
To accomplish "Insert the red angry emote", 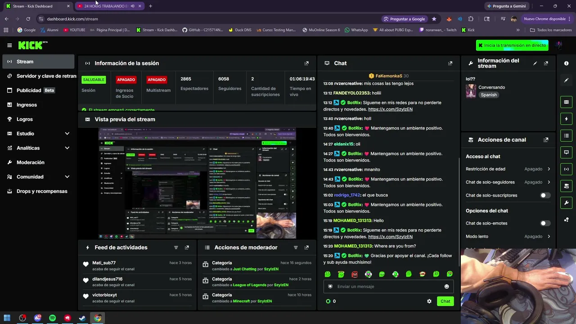I will coord(355,274).
